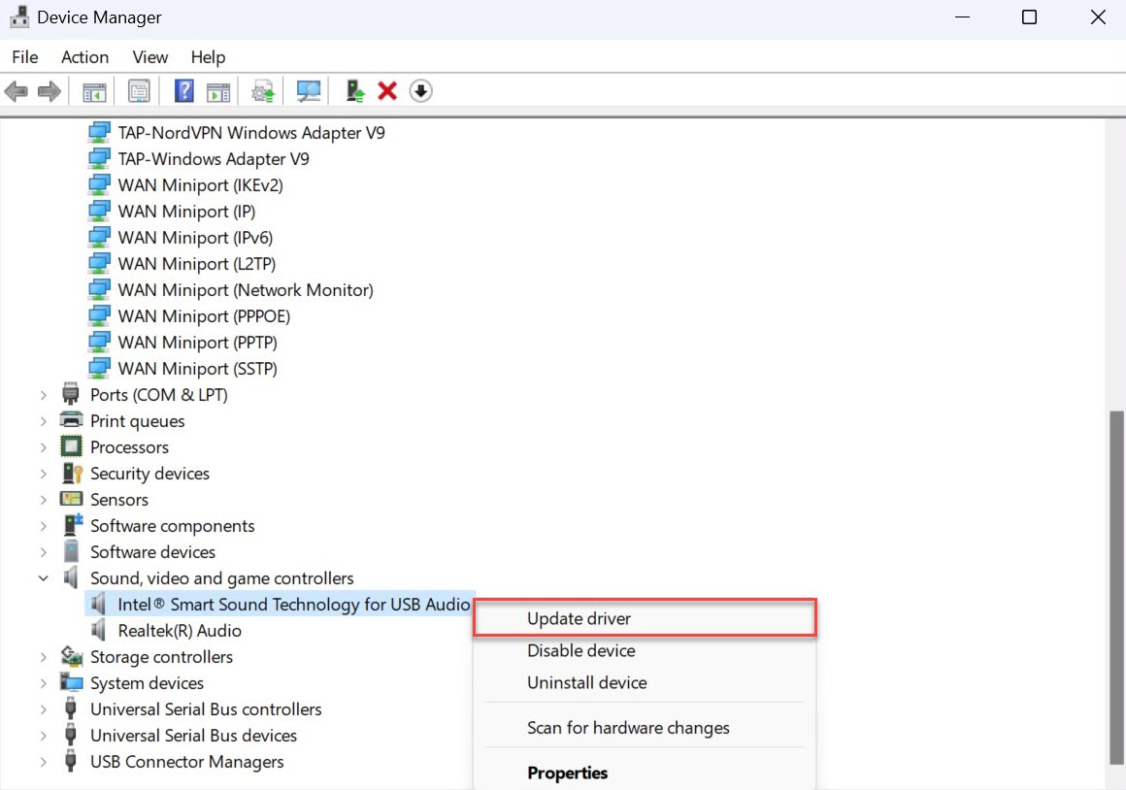Click the Disable device down-arrow icon
The image size is (1126, 790).
420,91
